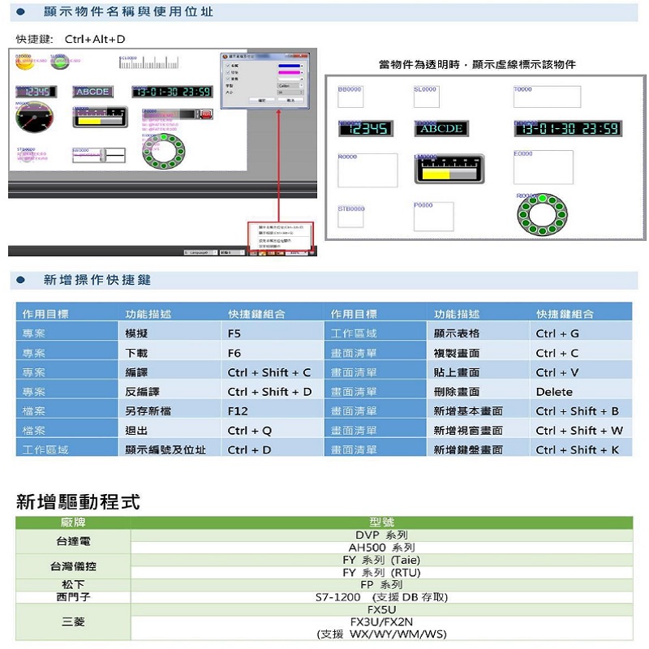Click the white color swatch

pos(289,79)
